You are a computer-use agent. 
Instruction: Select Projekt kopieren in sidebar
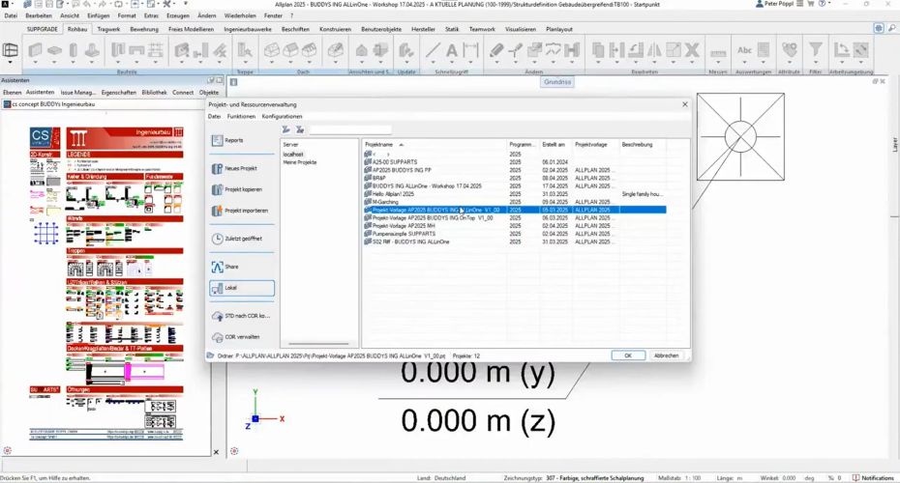217,189
